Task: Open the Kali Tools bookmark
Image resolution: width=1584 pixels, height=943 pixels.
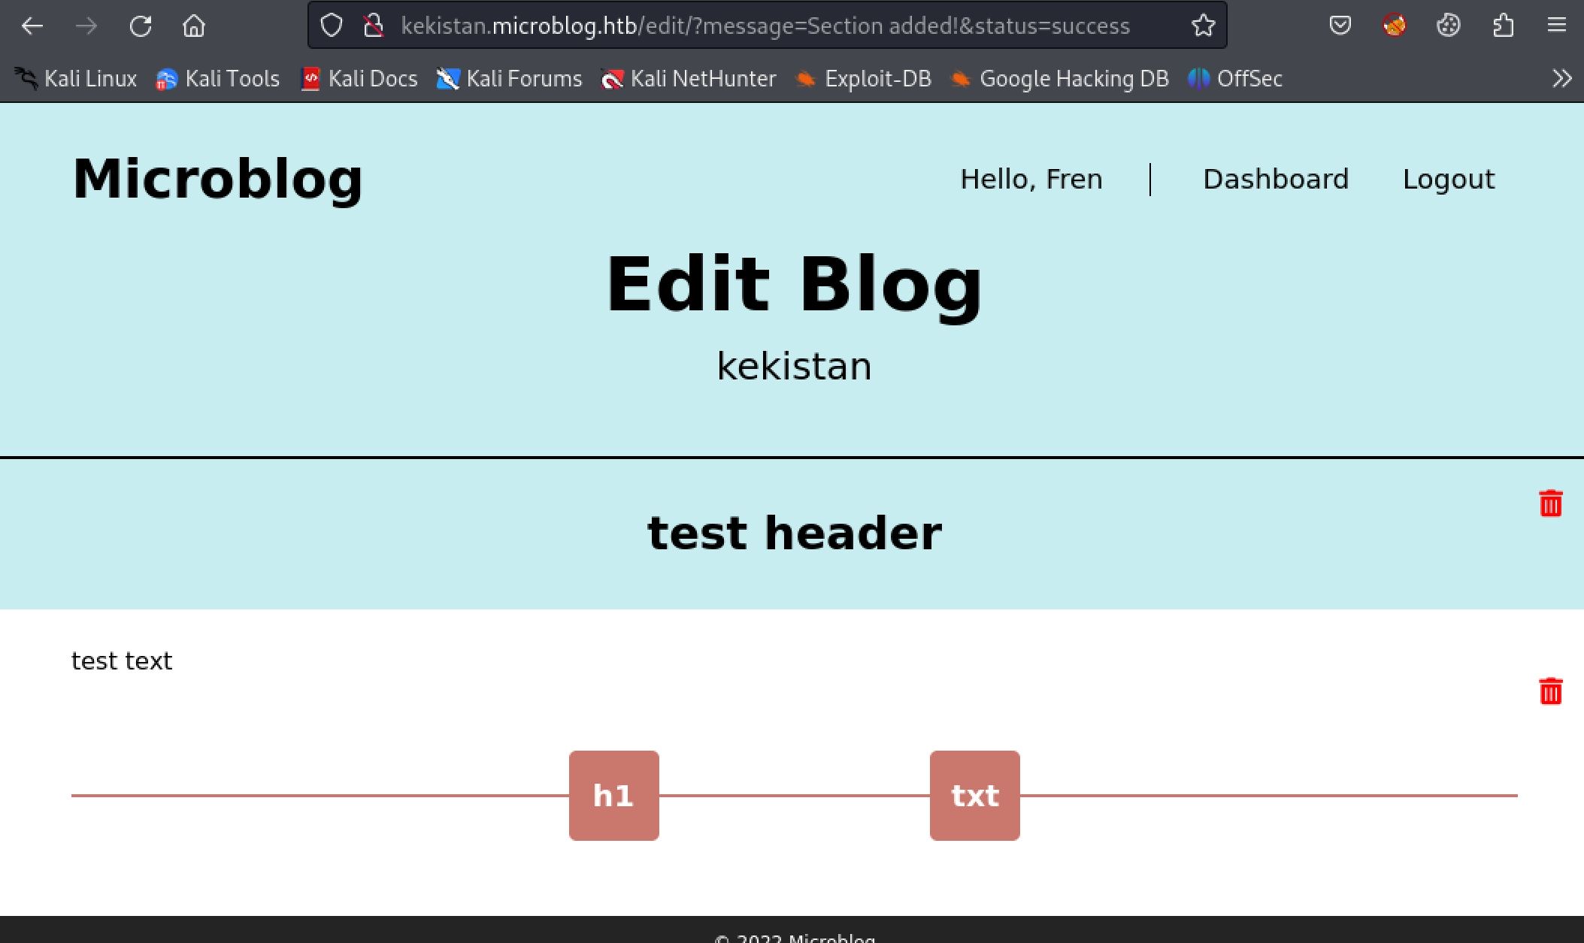Action: tap(218, 79)
